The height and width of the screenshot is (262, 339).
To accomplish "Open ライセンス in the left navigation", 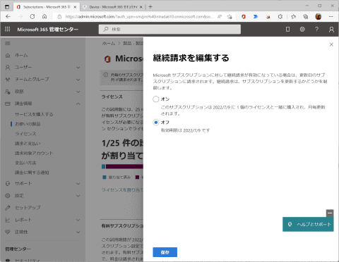I will click(25, 134).
